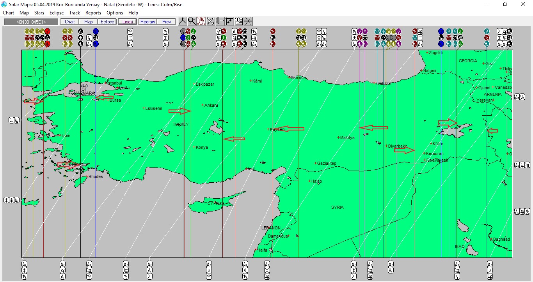The height and width of the screenshot is (282, 533).
Task: Click the axis crosshair with dots icon
Action: [x=229, y=21]
